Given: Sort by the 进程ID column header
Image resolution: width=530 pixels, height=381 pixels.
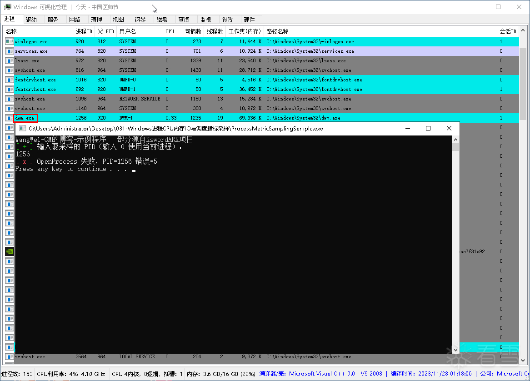Looking at the screenshot, I should point(84,31).
